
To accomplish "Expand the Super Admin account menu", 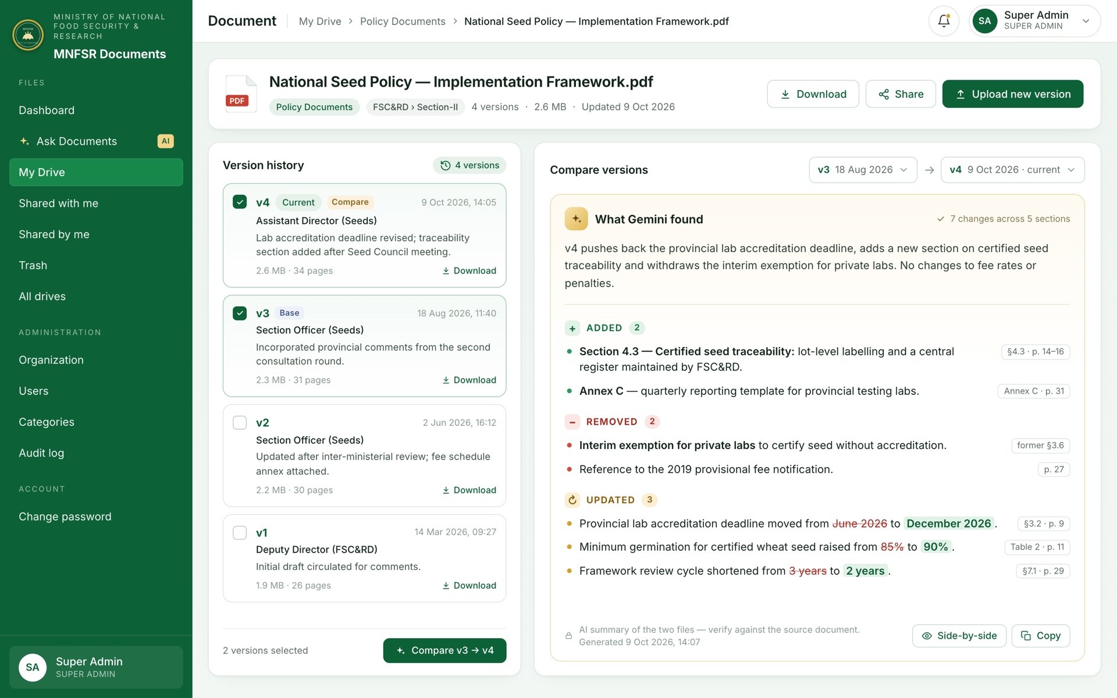I will pos(1034,21).
